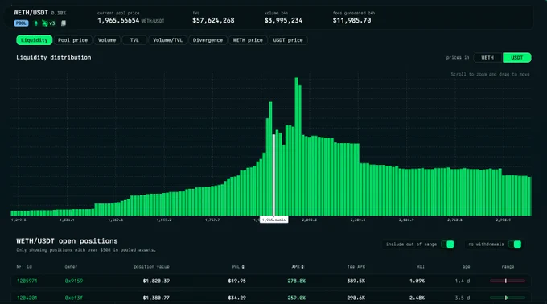Click the range bar for position 1205971
The height and width of the screenshot is (304, 547).
coord(508,281)
